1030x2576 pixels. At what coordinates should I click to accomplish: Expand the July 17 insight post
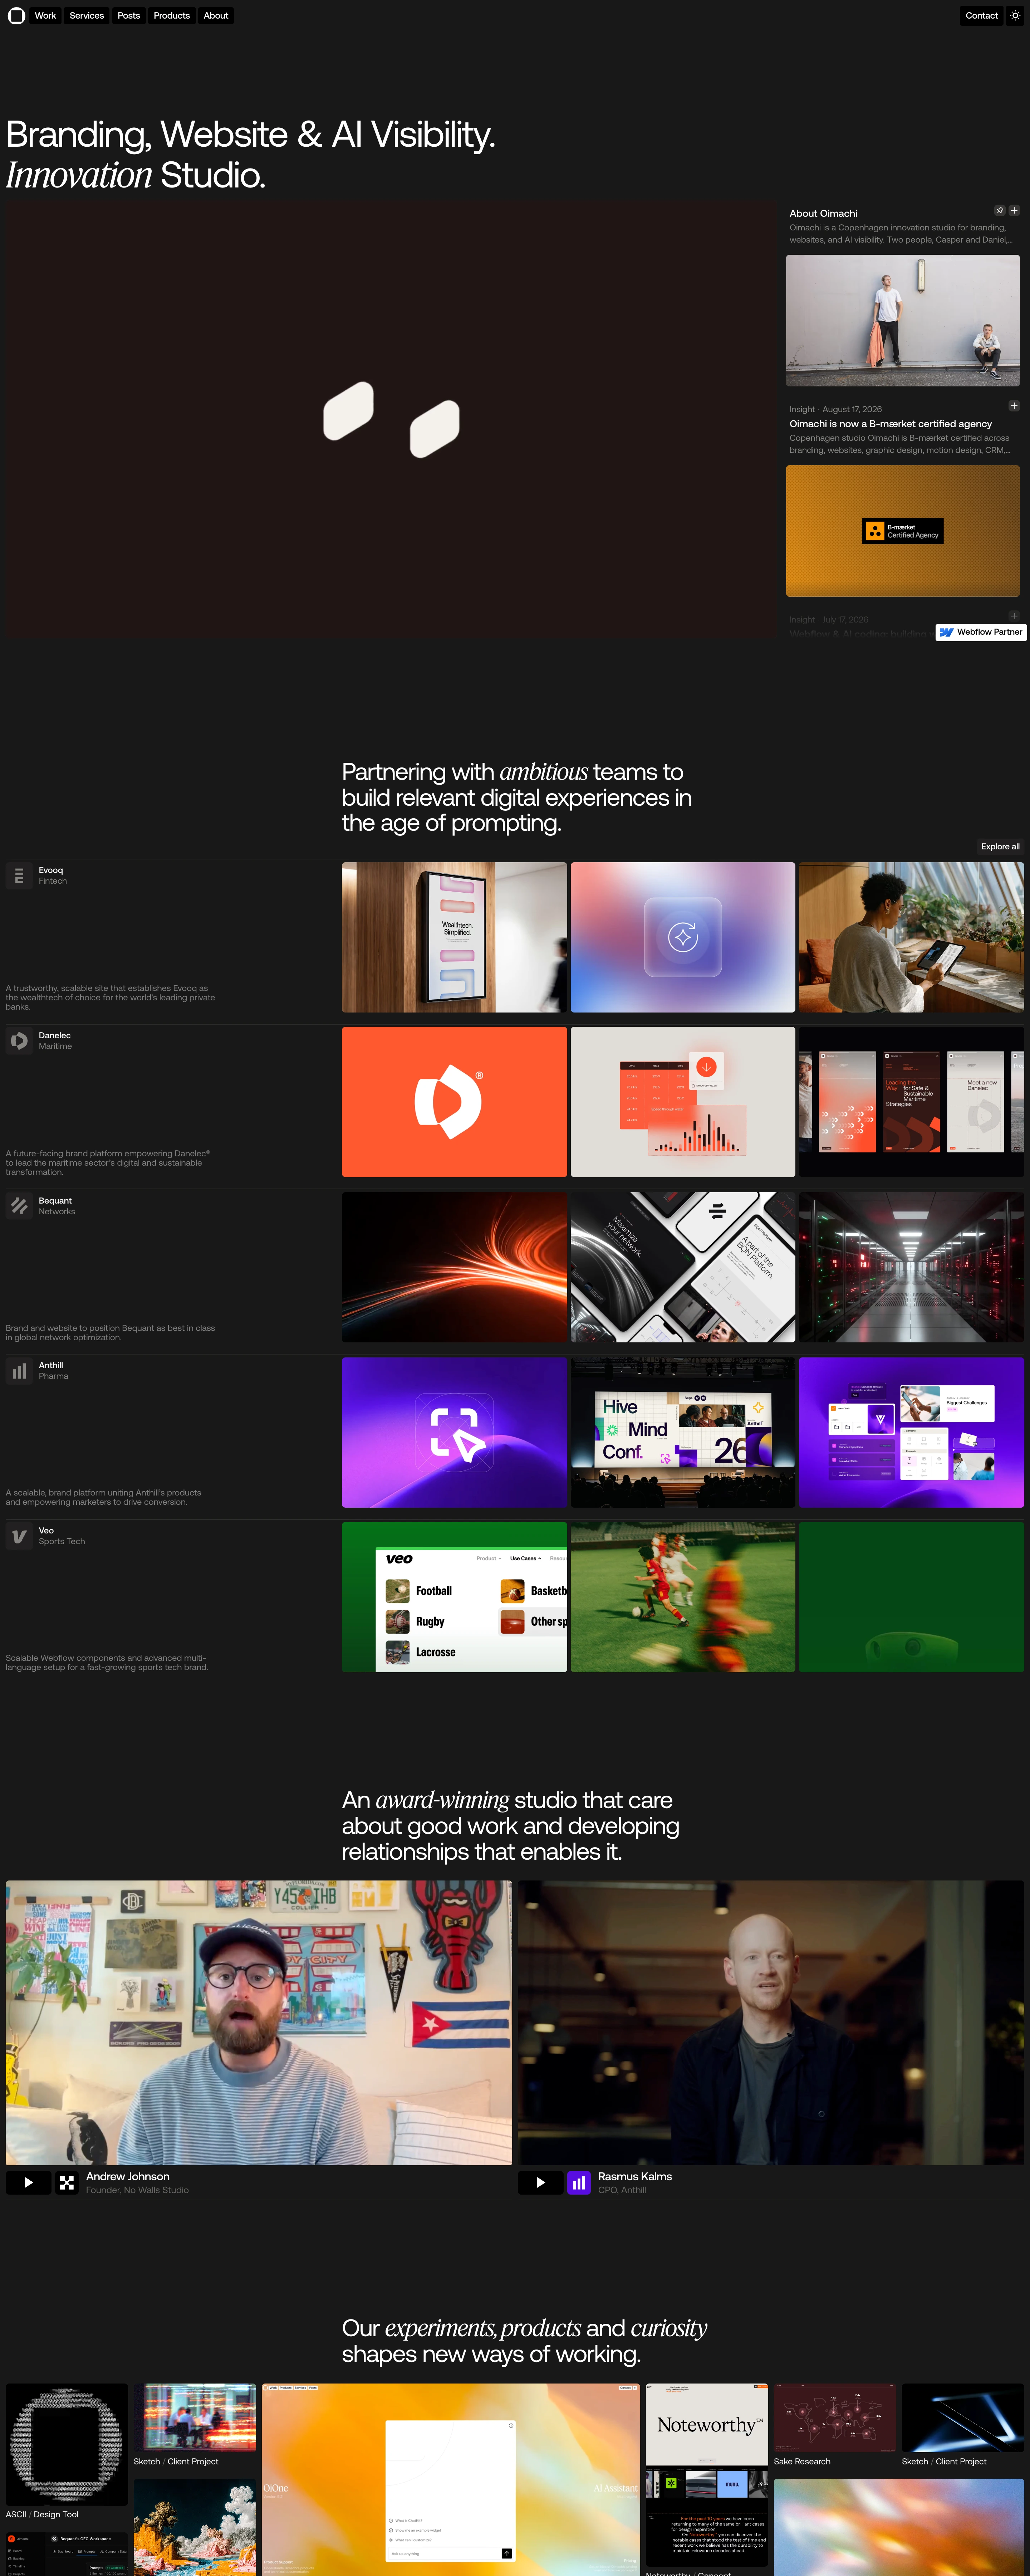click(x=1014, y=616)
